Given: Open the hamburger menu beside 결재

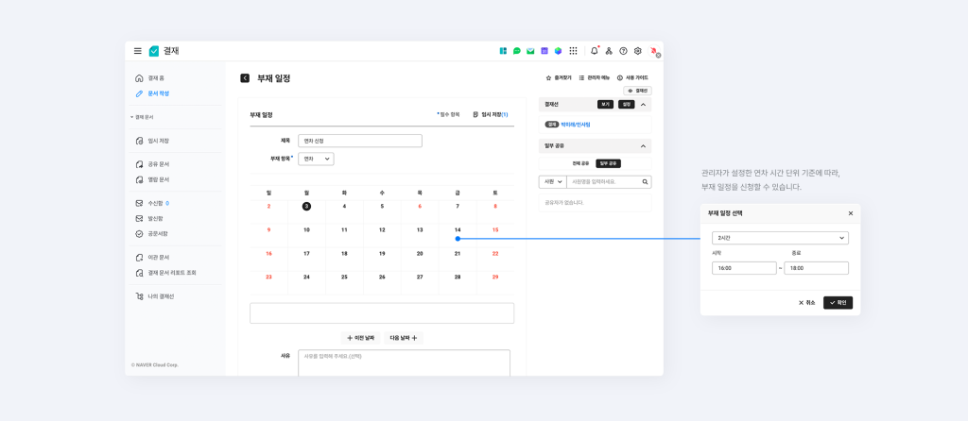Looking at the screenshot, I should [x=138, y=51].
